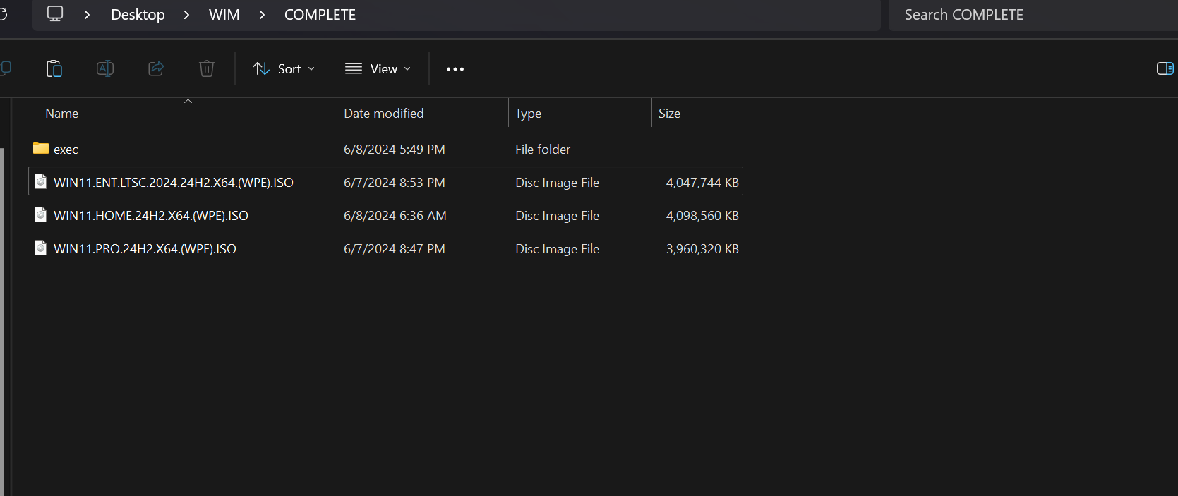Click the Share icon in toolbar
Viewport: 1178px width, 496px height.
(156, 68)
